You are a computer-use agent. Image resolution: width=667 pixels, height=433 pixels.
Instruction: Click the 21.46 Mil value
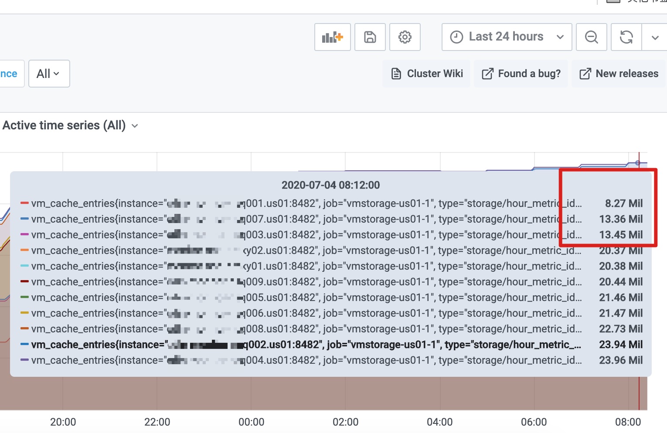pos(621,298)
